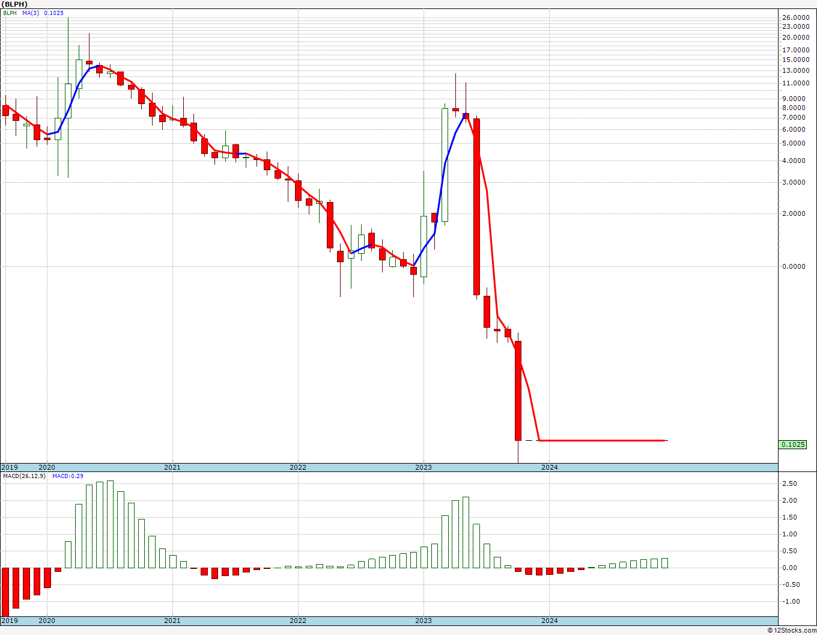Select the 2.00 MACD axis value

tap(789, 500)
